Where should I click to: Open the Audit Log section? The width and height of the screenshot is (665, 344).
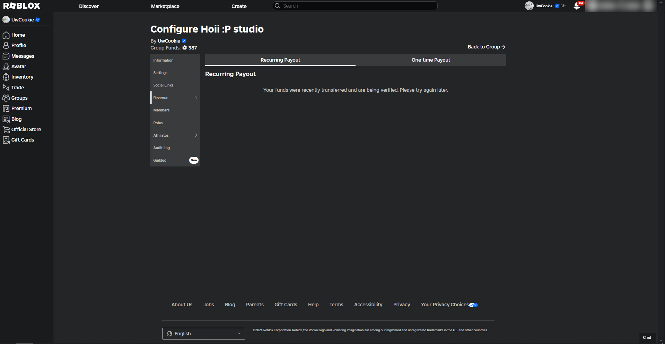[x=162, y=148]
